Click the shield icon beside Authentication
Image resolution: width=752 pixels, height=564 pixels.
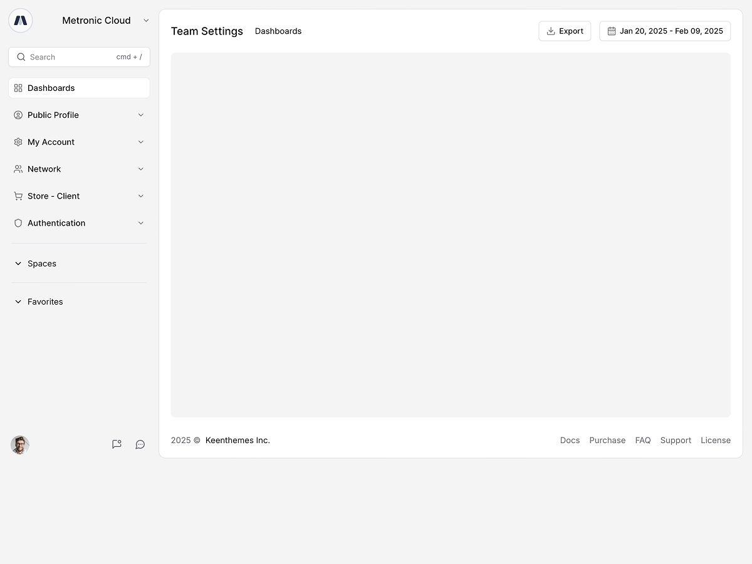pos(18,223)
